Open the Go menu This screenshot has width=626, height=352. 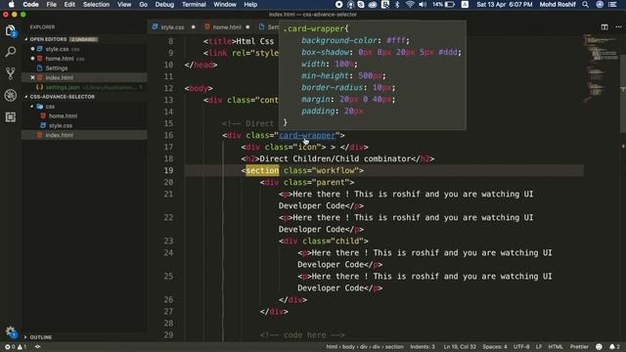(144, 4)
